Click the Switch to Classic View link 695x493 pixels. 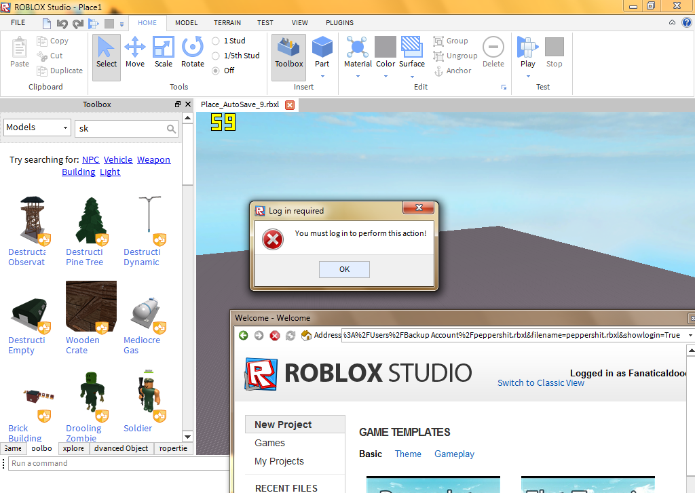point(540,382)
